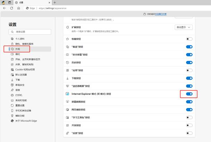Click the profile avatar in title bar
Screen dimensions: 211x142
click(3, 2)
